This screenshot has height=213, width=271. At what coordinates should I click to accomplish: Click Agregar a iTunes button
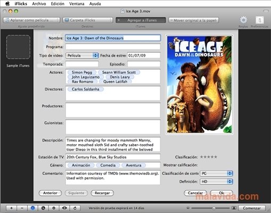[141, 20]
